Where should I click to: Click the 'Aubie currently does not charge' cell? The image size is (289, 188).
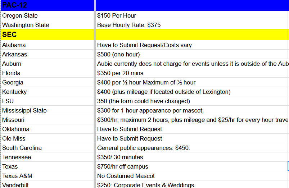192,64
